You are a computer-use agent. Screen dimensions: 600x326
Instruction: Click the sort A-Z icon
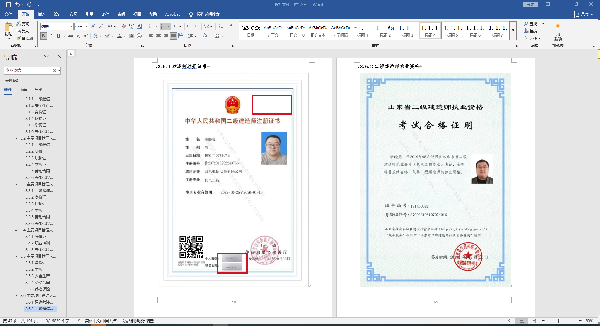coord(220,26)
